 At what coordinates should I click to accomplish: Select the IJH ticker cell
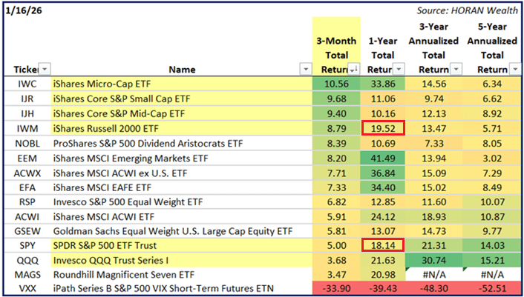coord(27,113)
